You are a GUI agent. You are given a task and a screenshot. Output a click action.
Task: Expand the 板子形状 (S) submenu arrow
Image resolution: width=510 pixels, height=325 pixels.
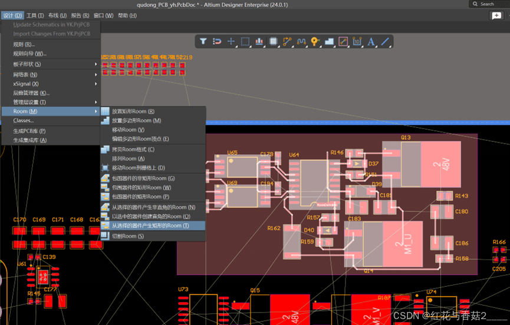pyautogui.click(x=96, y=64)
